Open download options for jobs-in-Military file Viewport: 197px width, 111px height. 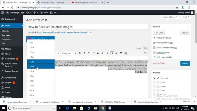click(161, 102)
